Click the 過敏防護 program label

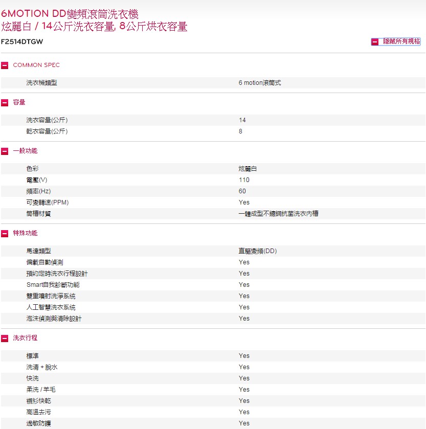[38, 423]
